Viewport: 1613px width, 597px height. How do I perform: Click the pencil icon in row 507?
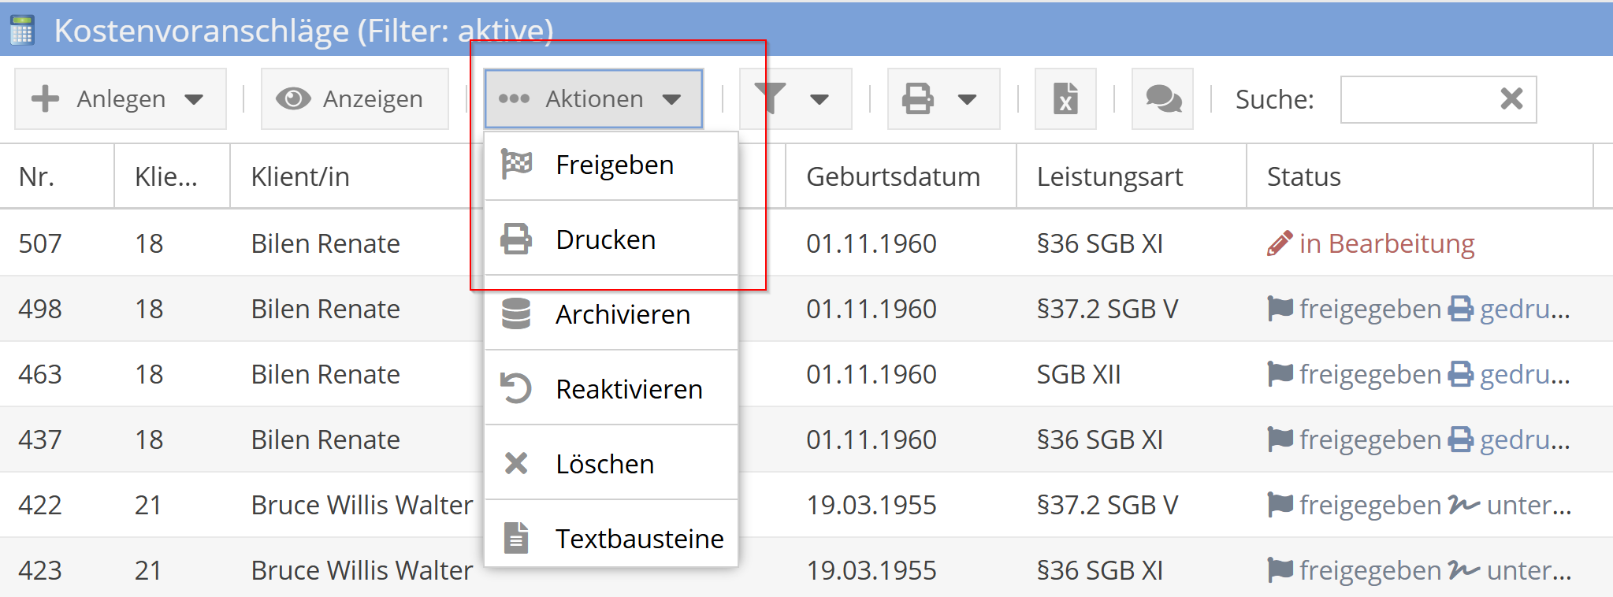tap(1280, 243)
